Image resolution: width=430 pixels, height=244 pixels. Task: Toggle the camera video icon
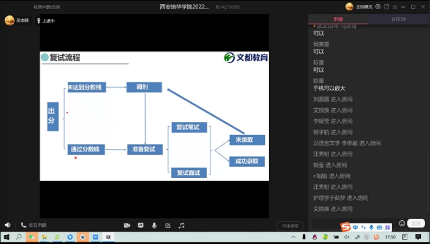[127, 225]
